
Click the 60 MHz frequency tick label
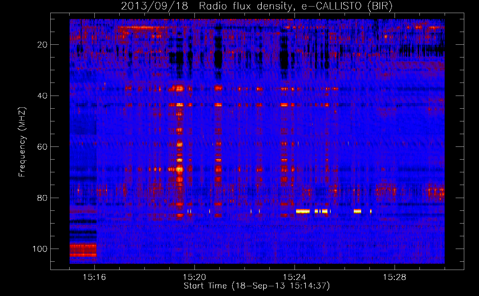[42, 147]
